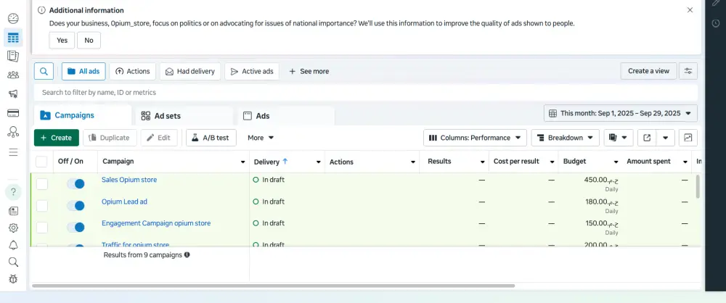
Task: Click the export share icon
Action: point(647,138)
